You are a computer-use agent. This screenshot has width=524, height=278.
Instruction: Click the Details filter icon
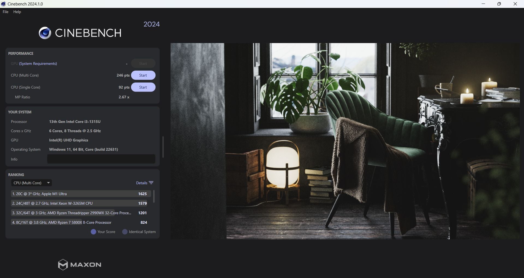[x=151, y=183]
